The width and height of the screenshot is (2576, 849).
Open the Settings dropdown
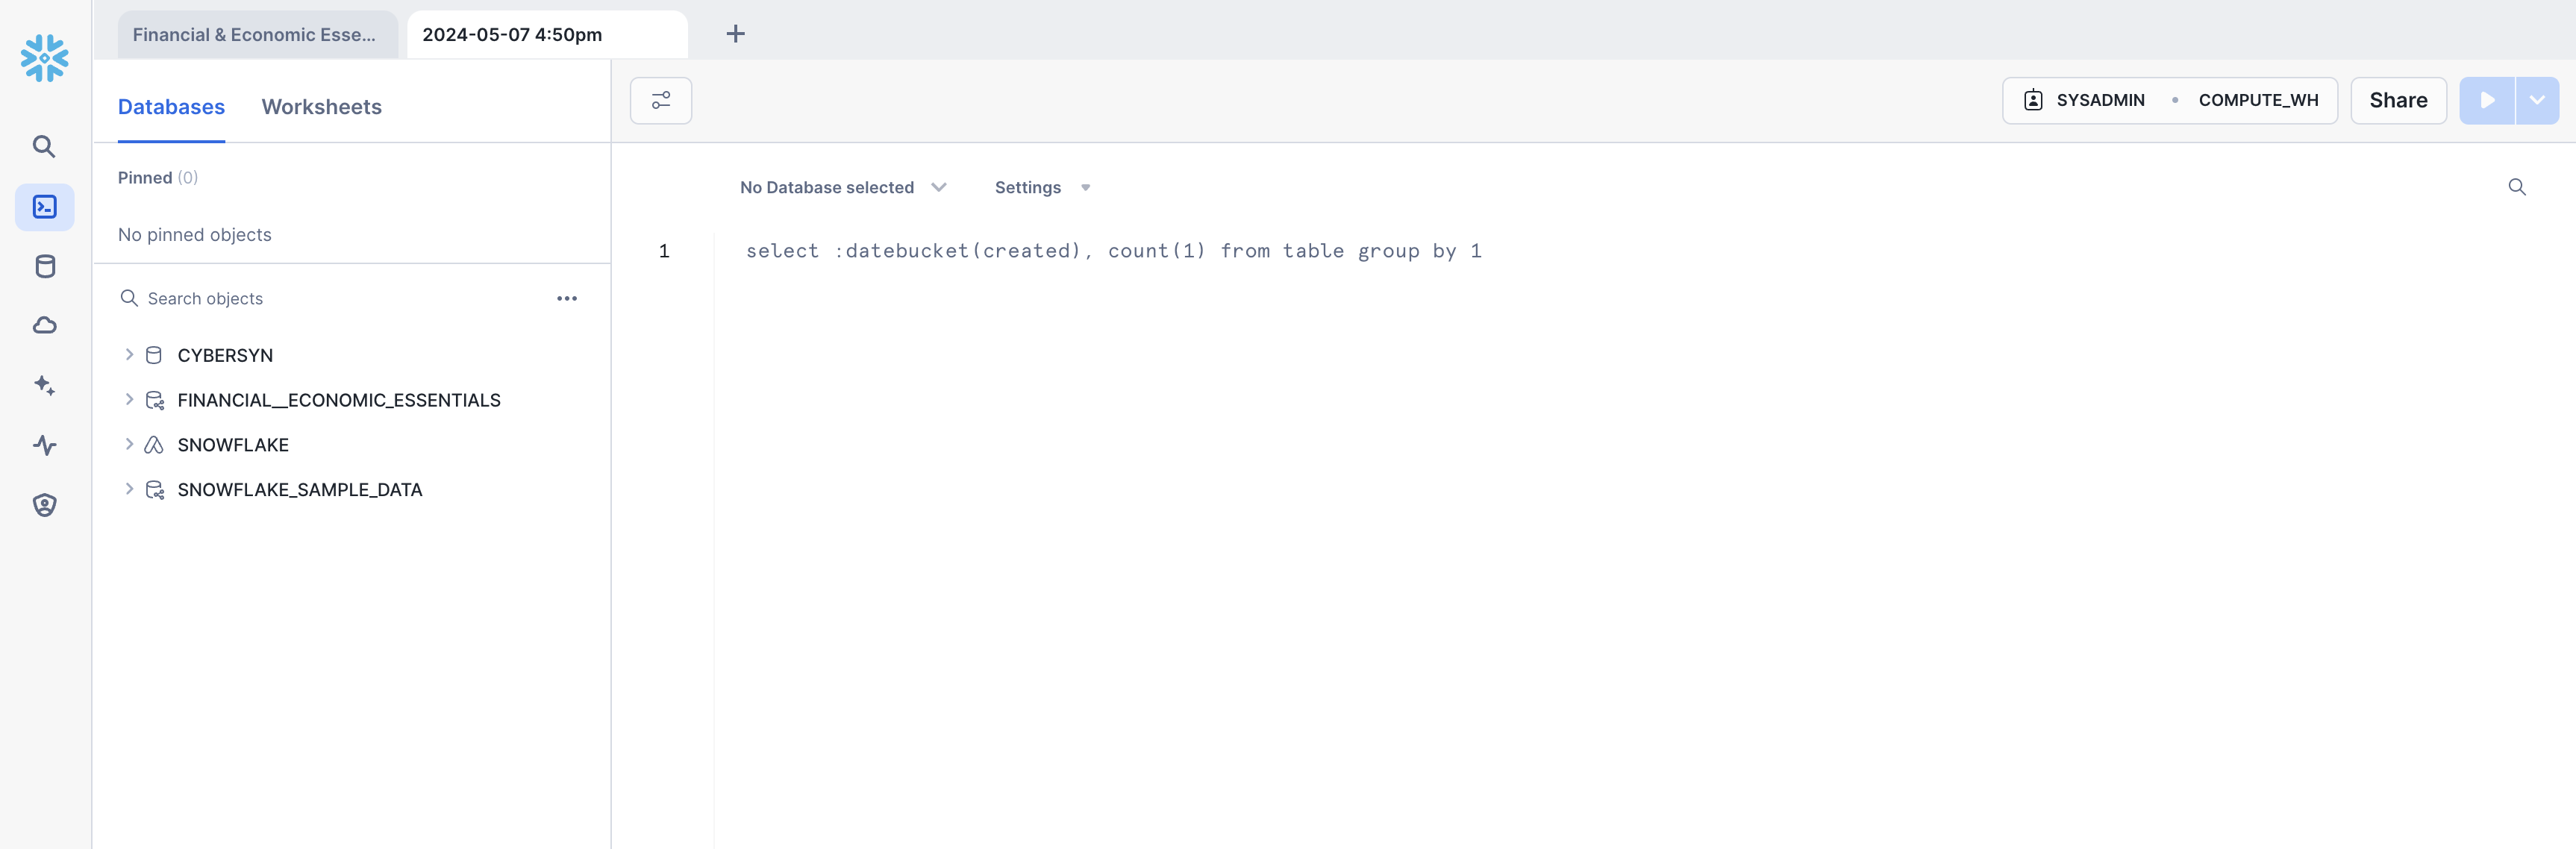tap(1041, 187)
